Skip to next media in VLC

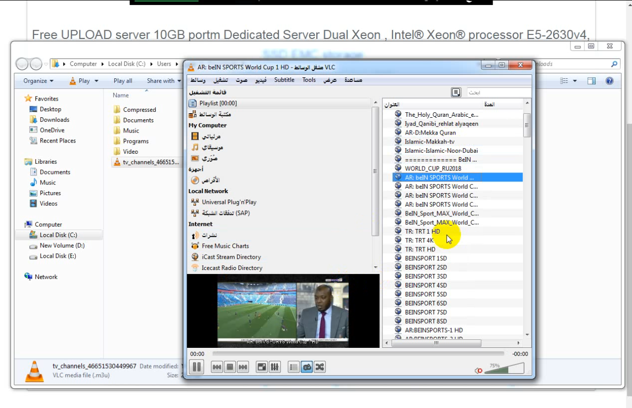[242, 367]
